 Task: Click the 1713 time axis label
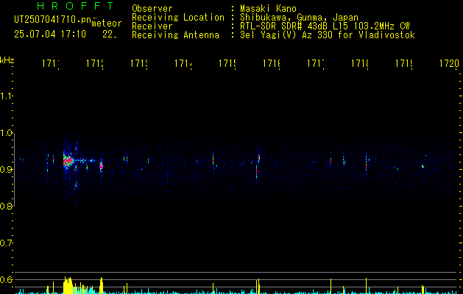(x=139, y=63)
